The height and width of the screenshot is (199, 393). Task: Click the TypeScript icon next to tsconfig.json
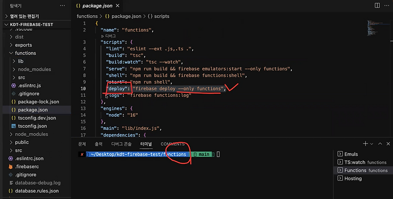click(x=14, y=126)
